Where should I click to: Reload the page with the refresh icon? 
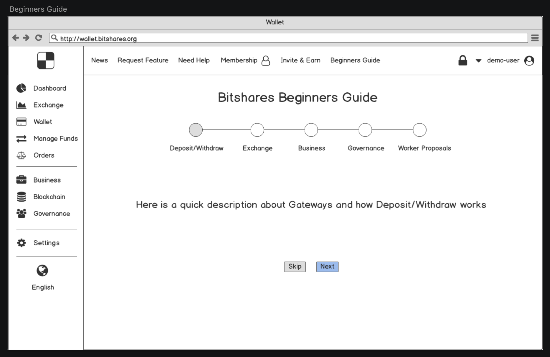39,38
